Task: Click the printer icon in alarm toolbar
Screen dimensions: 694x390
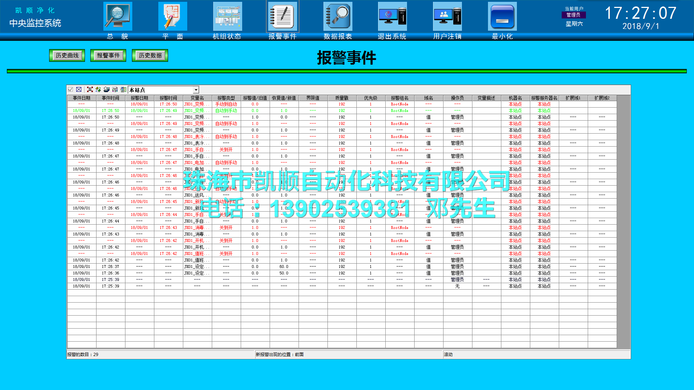Action: (x=107, y=90)
